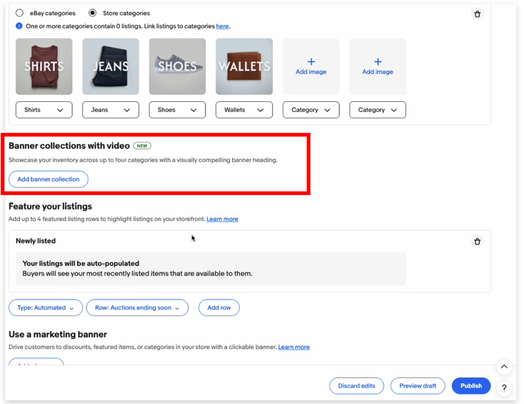Delete the Newly listed row with trash icon
This screenshot has width=524, height=404.
tap(477, 241)
